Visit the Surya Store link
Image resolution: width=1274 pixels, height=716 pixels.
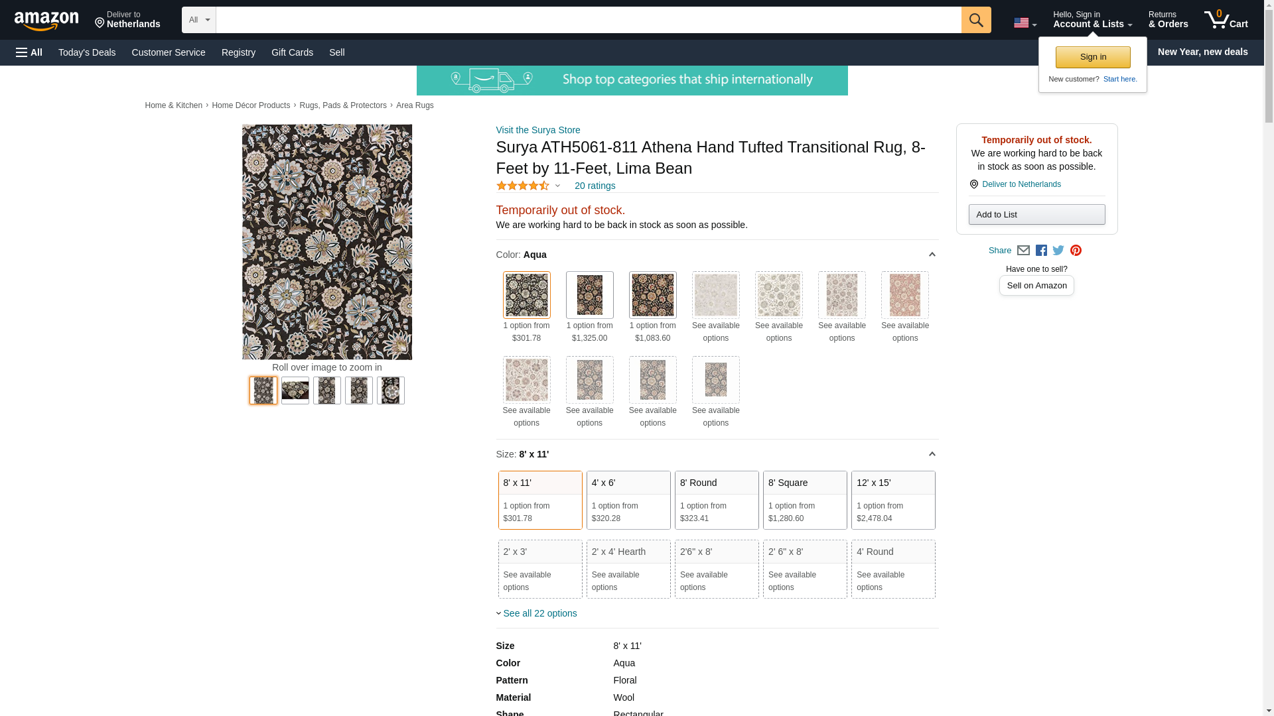tap(537, 130)
